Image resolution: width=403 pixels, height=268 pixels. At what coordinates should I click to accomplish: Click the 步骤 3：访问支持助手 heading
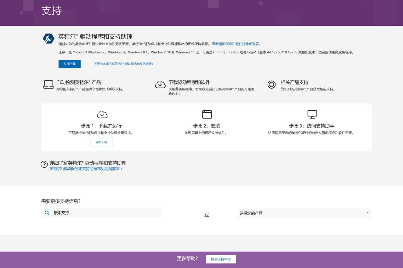click(312, 126)
